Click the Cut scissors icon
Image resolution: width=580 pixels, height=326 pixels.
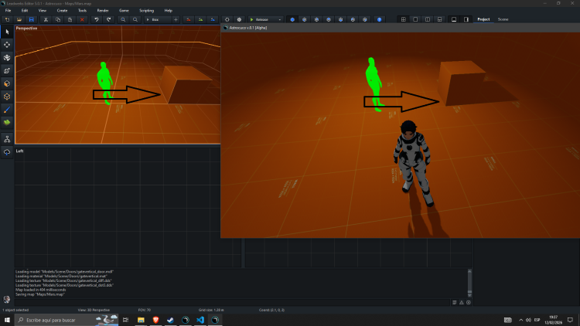46,19
